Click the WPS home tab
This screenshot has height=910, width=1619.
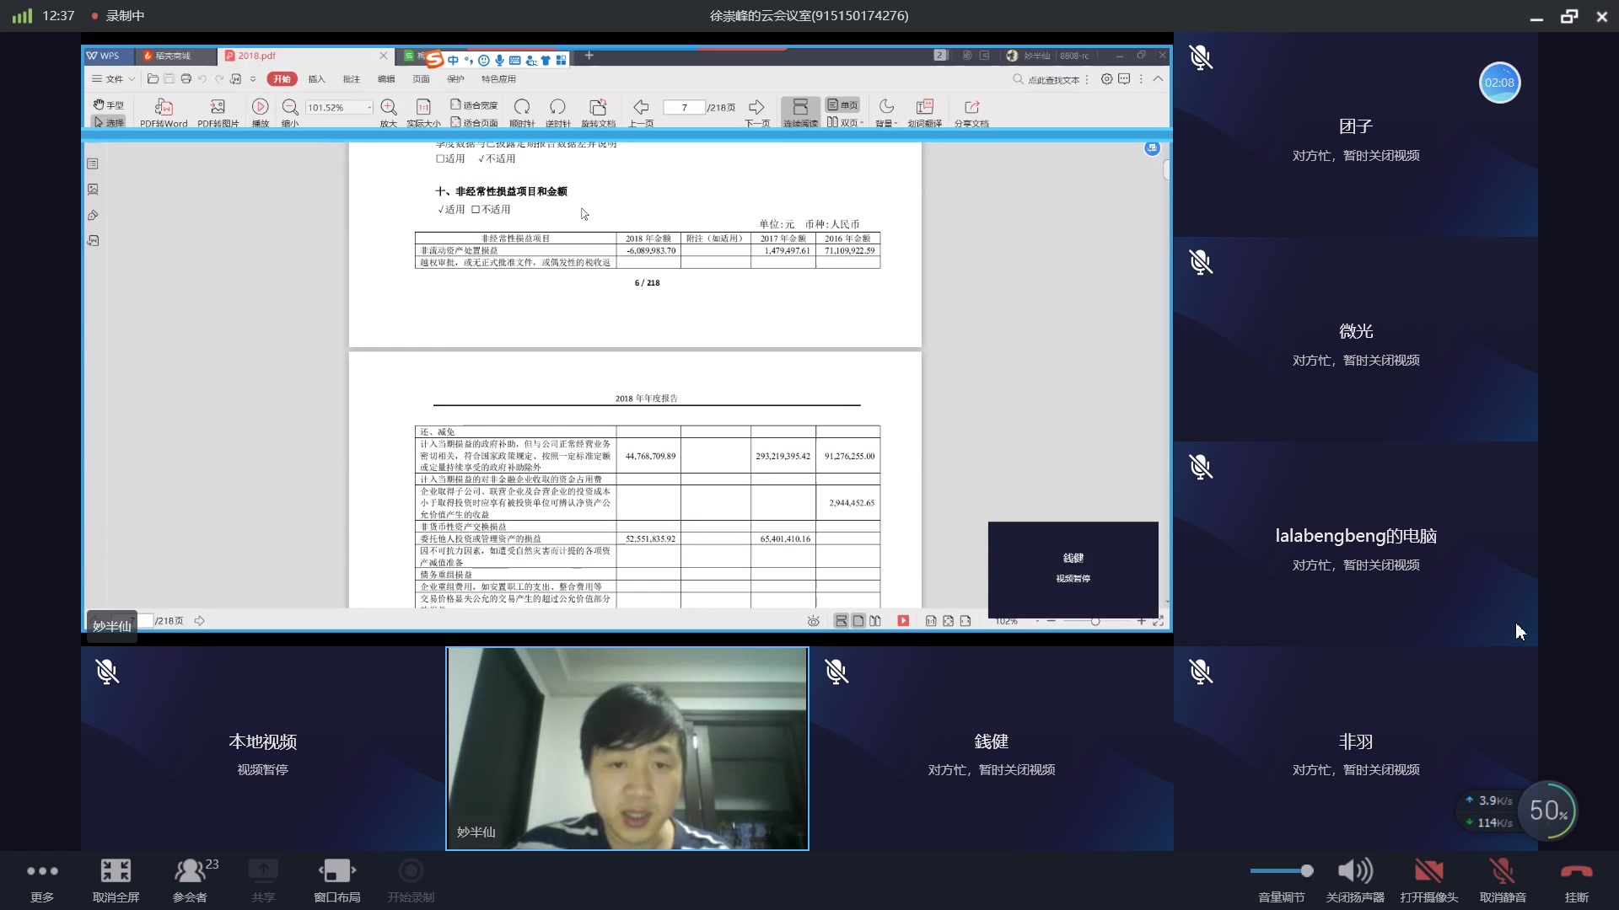coord(109,56)
